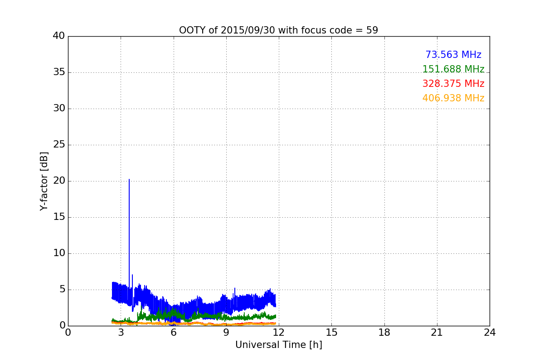Select the 328.375 MHz legend label
544x362 pixels.
click(x=453, y=84)
